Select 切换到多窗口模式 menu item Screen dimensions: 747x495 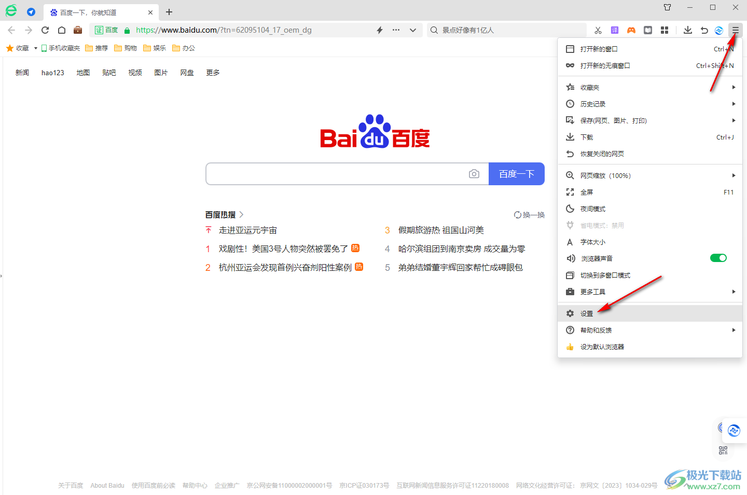(x=650, y=275)
